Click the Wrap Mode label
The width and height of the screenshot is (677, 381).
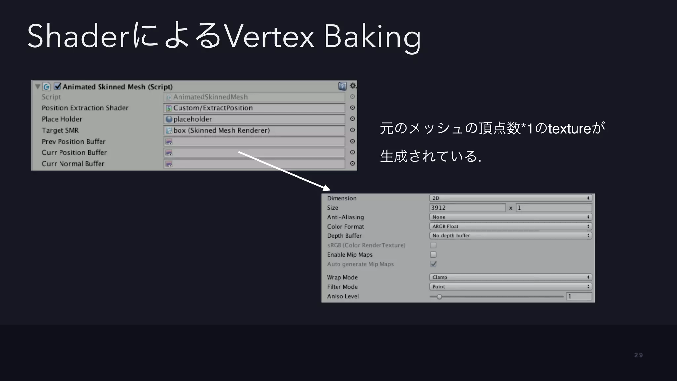point(342,277)
